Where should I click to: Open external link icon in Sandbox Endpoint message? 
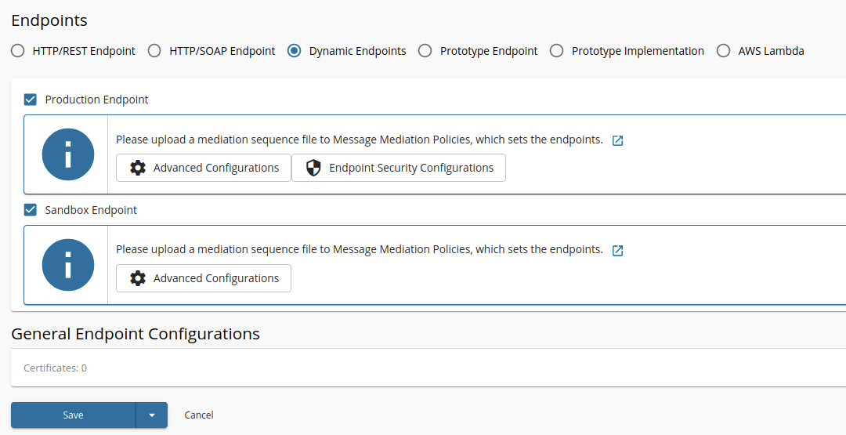tap(618, 251)
